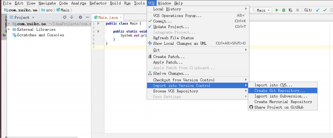The height and width of the screenshot is (138, 333).
Task: Open the Tools menu
Action: coord(139,3)
